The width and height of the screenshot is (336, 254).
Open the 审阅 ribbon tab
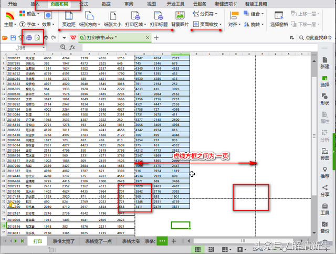point(129,4)
